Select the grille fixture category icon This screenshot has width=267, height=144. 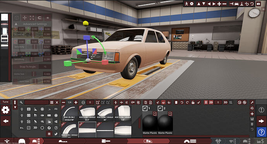click(29, 109)
